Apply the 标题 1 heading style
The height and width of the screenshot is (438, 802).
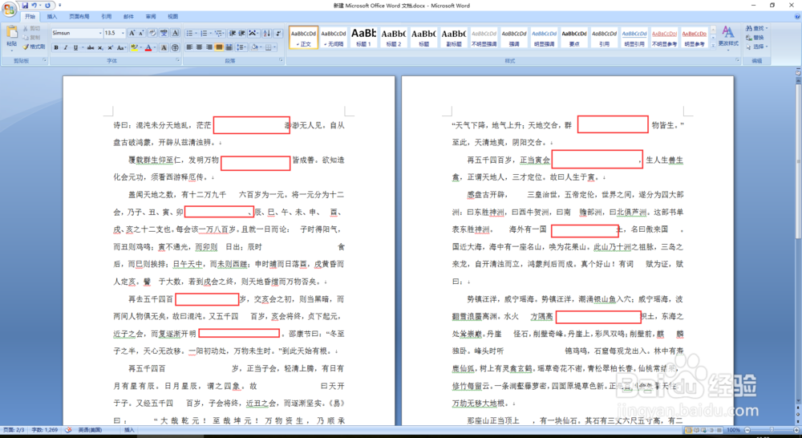(363, 38)
